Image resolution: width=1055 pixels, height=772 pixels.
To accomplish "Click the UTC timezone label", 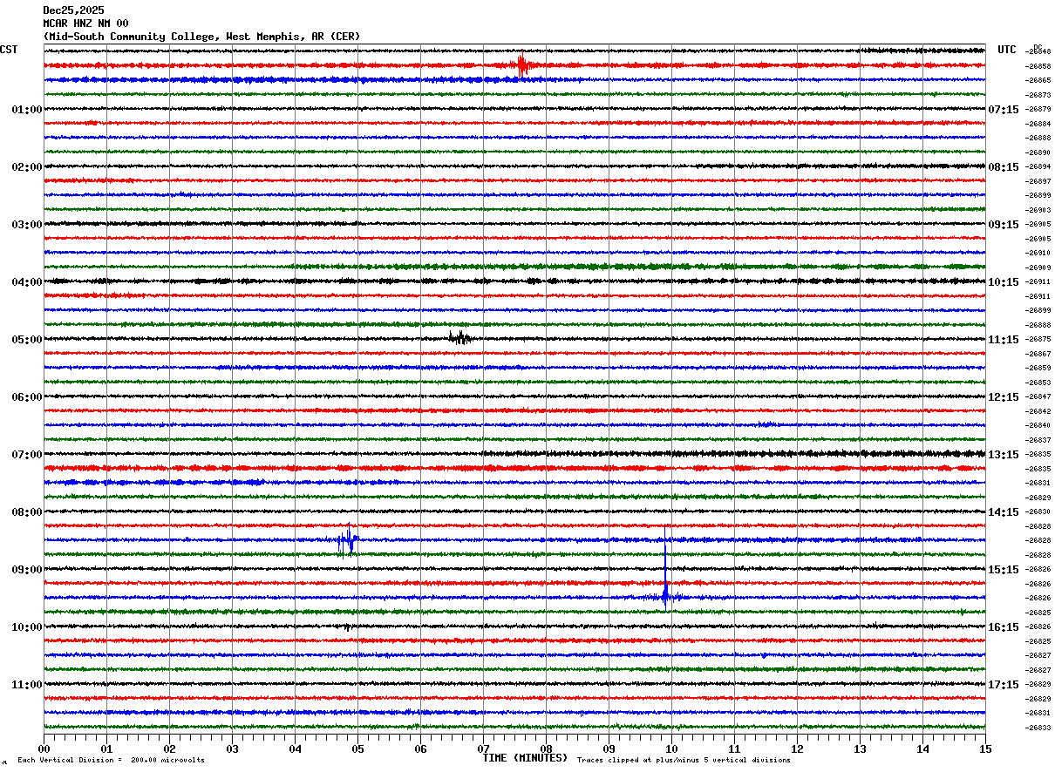I will [x=1007, y=50].
